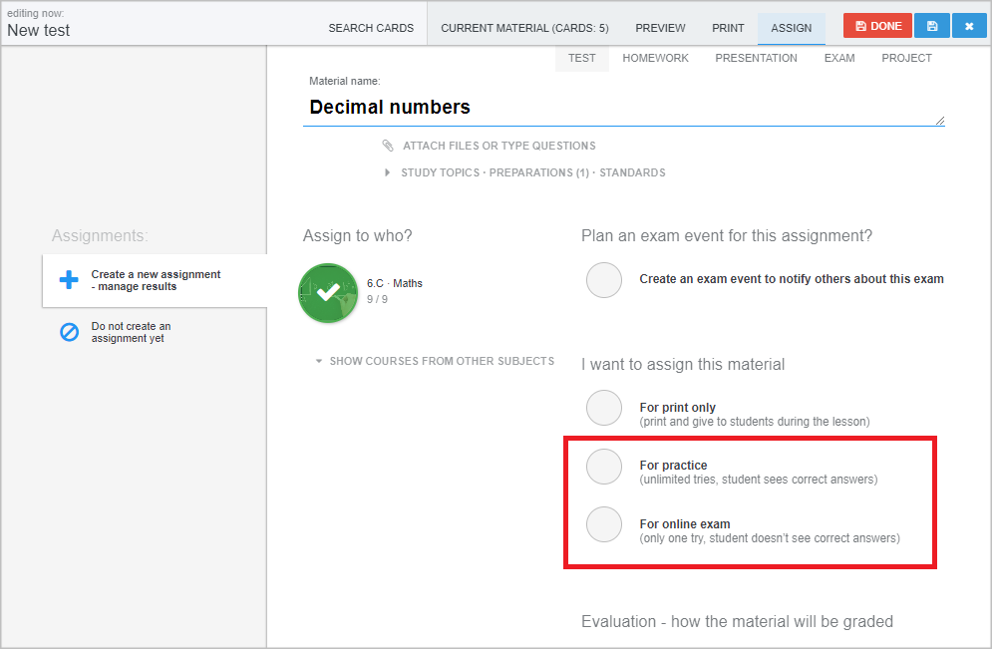Select the For print only radio circle
992x649 pixels.
click(x=604, y=408)
